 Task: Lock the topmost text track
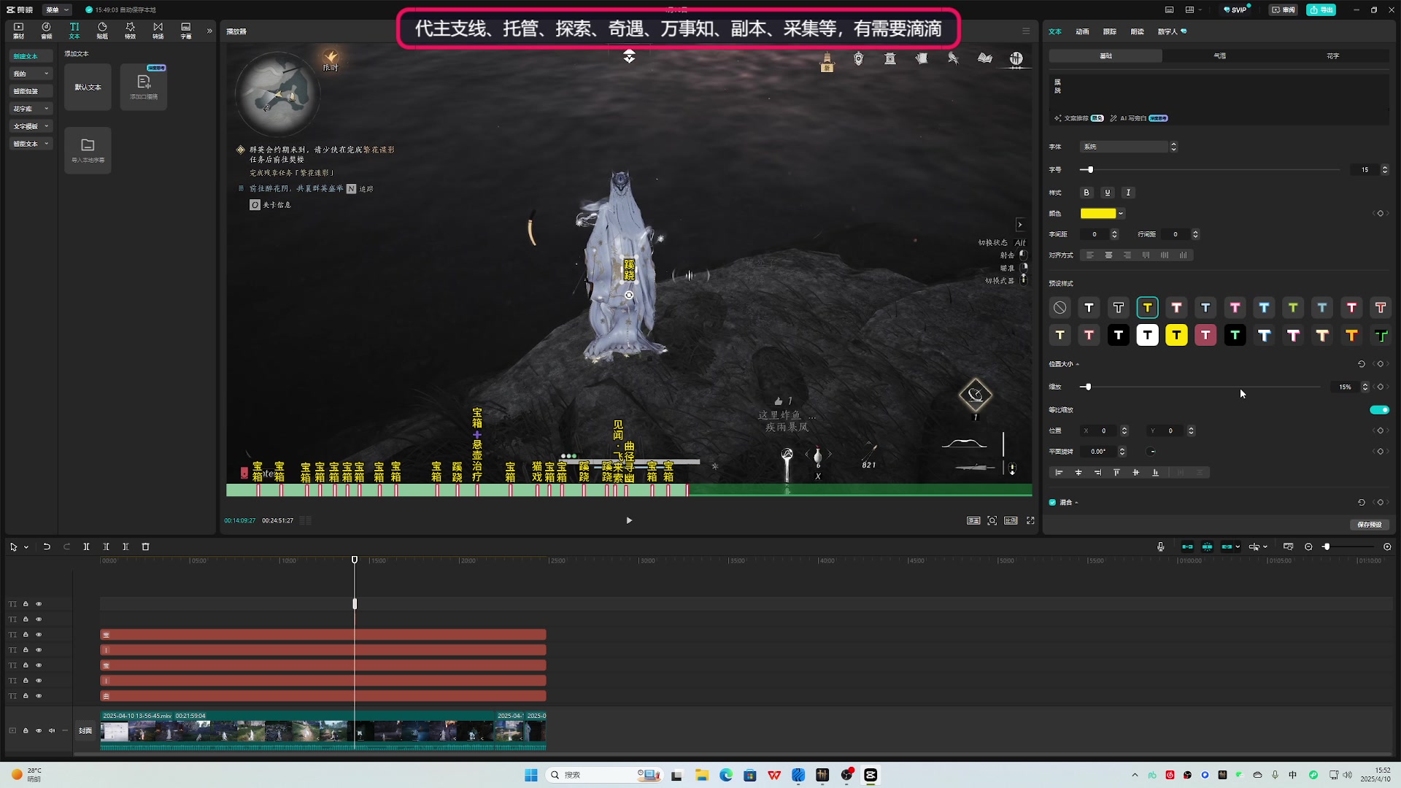point(26,604)
